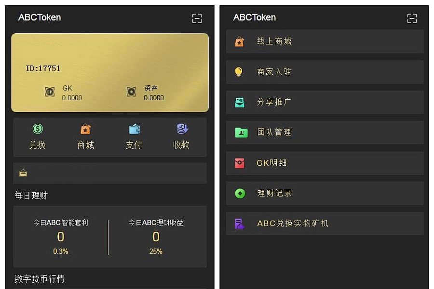434x289 pixels.
Task: Tap the 今日ABC理财收益 panel
Action: coord(156,236)
